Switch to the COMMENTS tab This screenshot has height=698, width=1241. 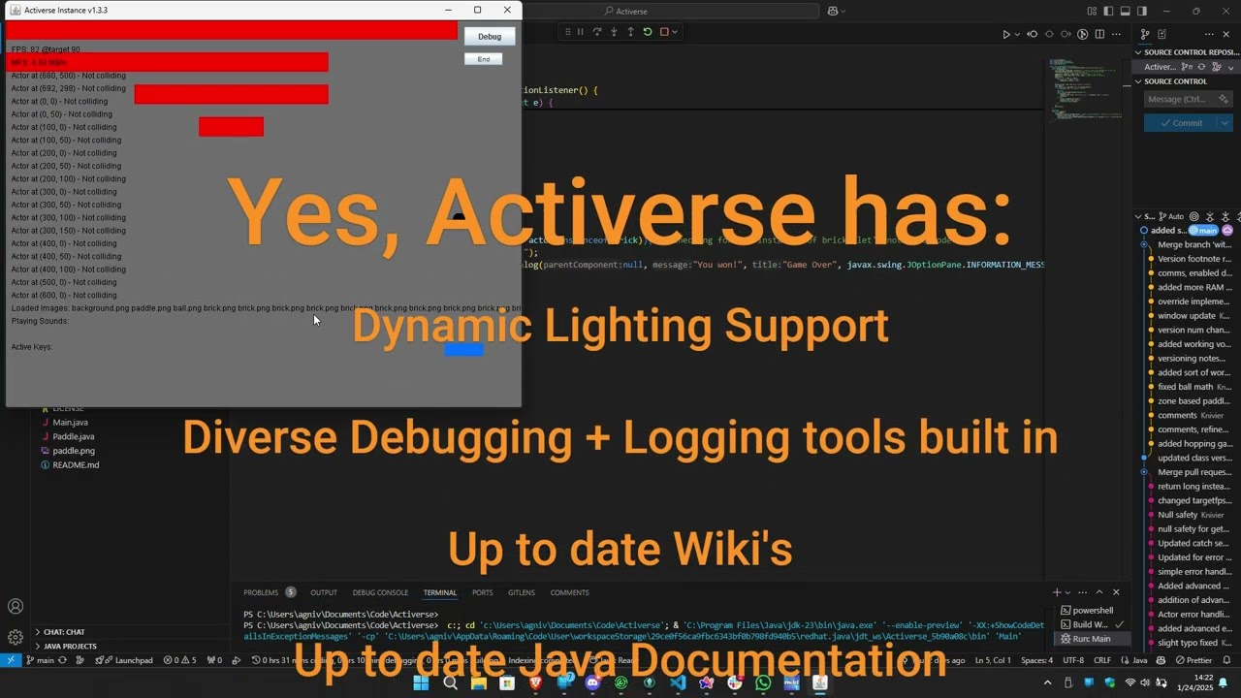point(569,592)
